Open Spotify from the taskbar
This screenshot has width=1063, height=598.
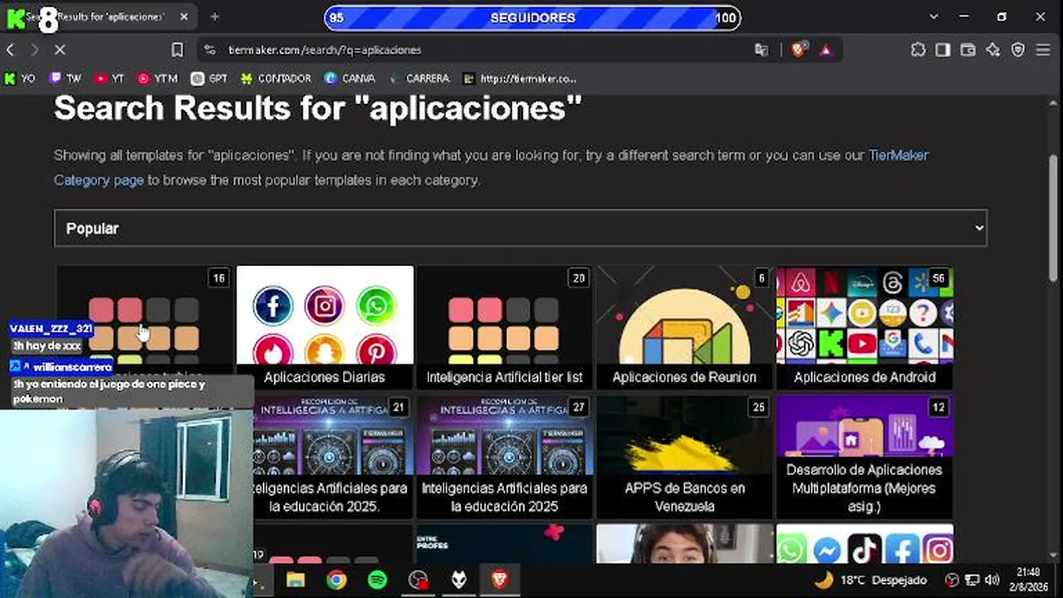377,580
